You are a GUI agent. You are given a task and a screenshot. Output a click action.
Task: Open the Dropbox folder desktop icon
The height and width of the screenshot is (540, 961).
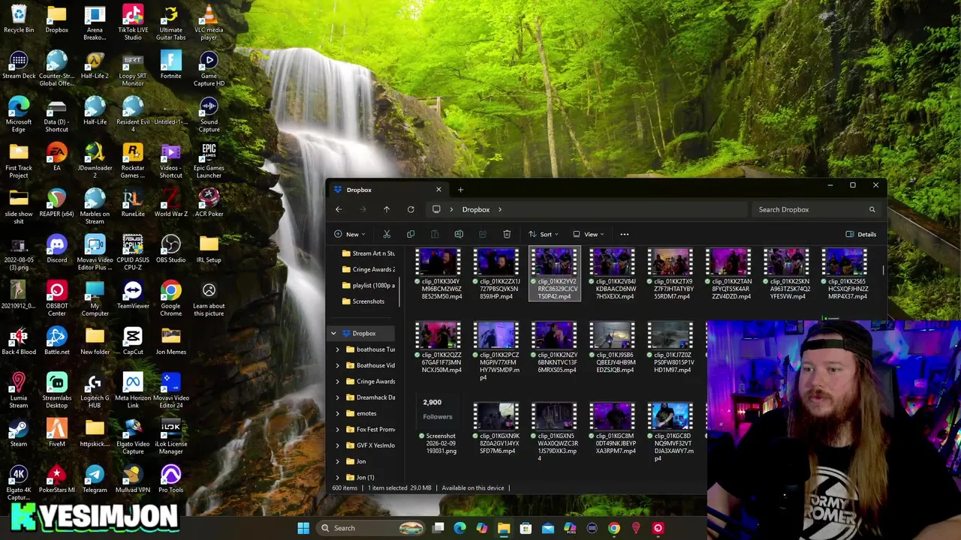pyautogui.click(x=56, y=19)
